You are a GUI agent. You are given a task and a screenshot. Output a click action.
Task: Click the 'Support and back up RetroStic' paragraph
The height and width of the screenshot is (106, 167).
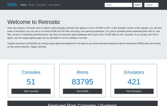tap(84, 45)
